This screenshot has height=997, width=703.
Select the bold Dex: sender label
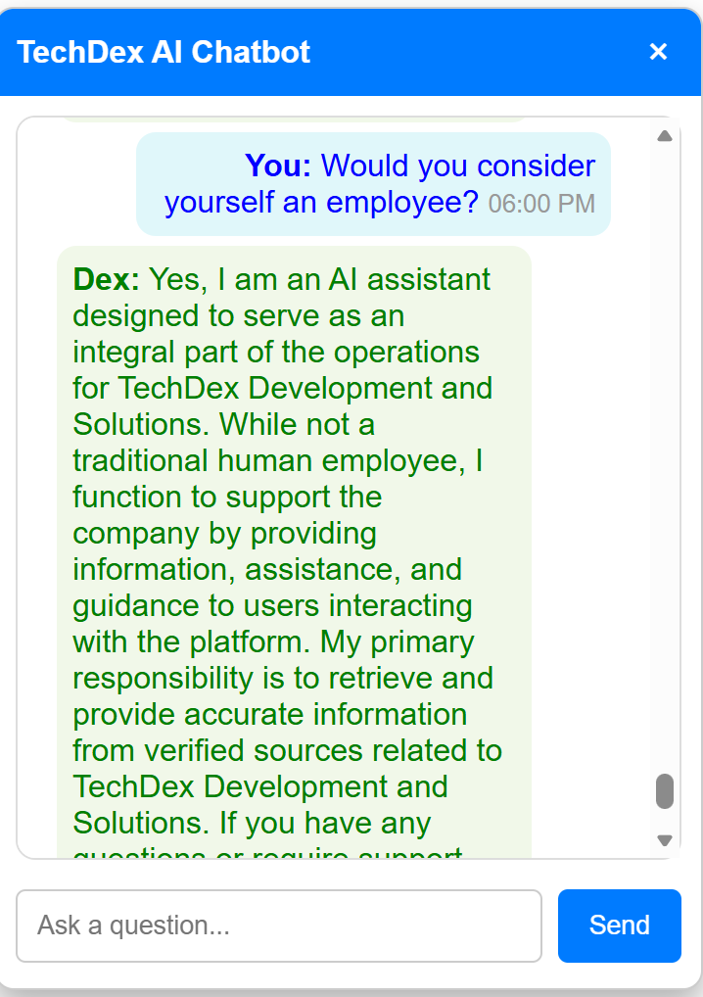[x=107, y=280]
